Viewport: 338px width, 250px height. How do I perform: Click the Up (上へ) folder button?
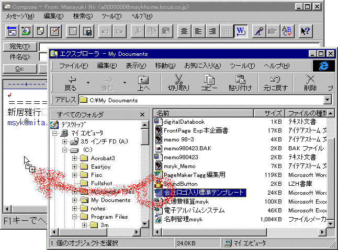[143, 82]
